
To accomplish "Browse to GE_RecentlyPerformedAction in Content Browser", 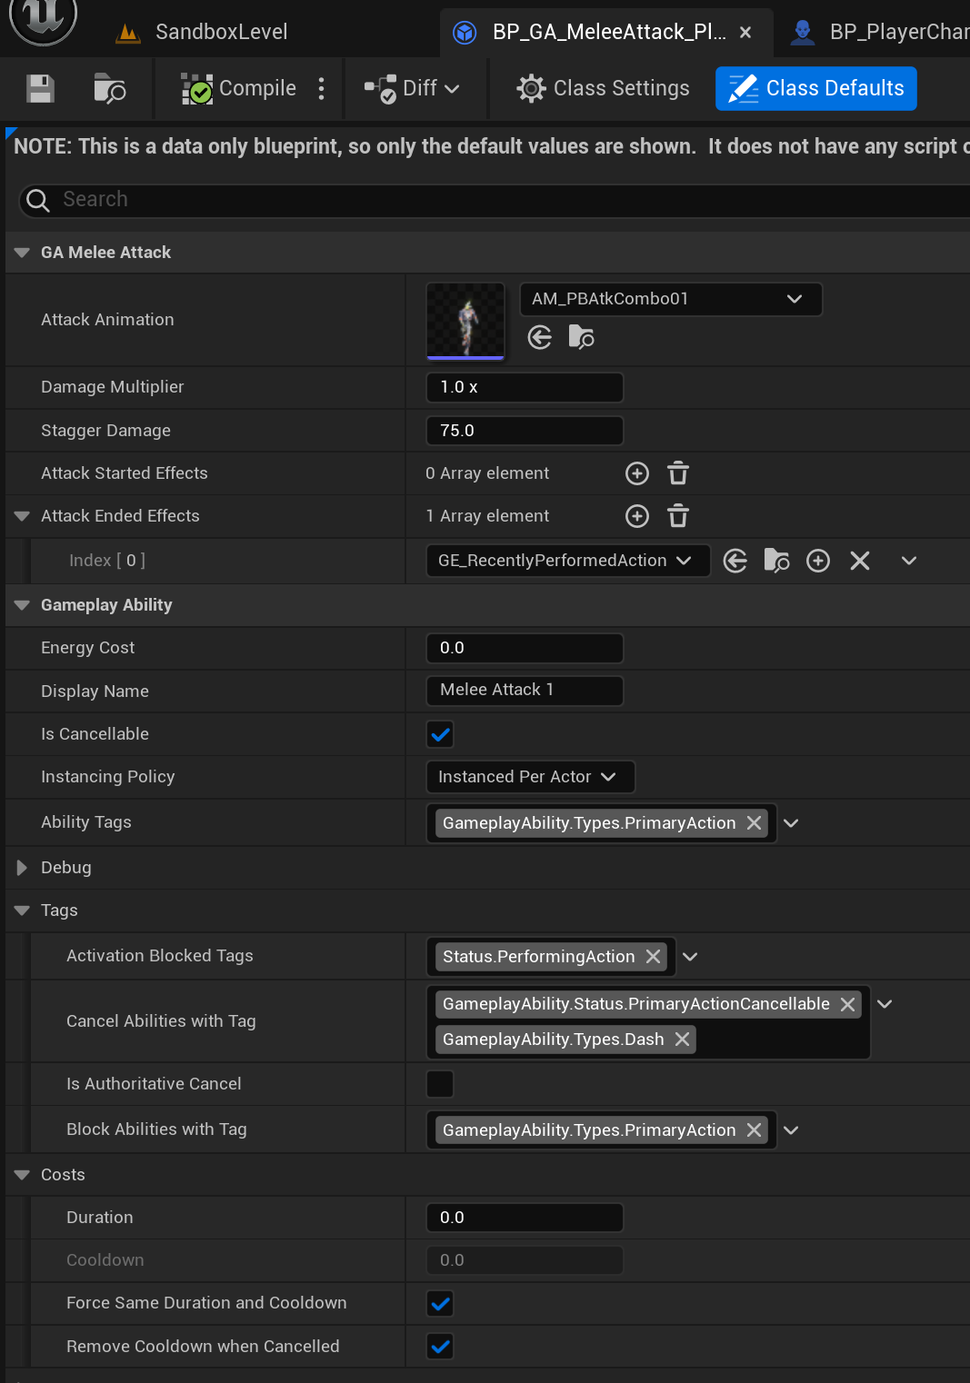I will (776, 561).
